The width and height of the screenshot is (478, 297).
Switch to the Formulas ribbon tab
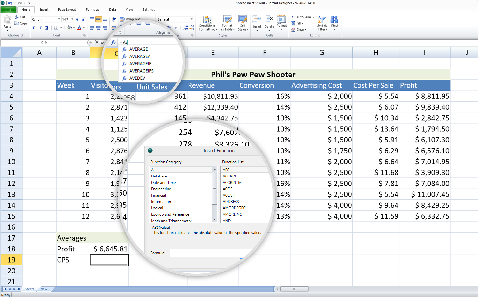(x=92, y=10)
